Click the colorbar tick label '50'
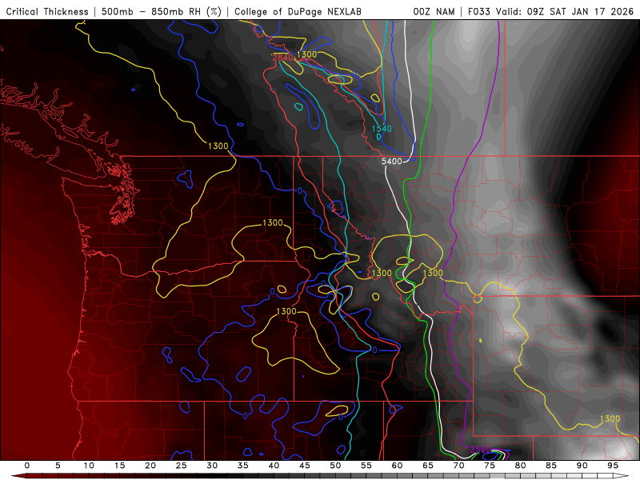The height and width of the screenshot is (480, 640). click(x=335, y=466)
